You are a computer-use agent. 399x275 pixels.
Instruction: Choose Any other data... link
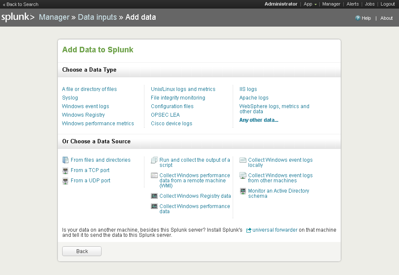click(259, 120)
